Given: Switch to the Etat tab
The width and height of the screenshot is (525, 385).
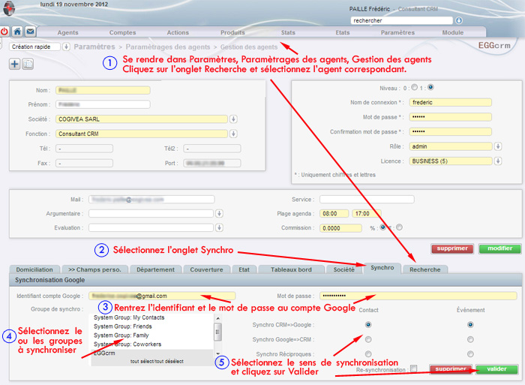Looking at the screenshot, I should pyautogui.click(x=244, y=269).
